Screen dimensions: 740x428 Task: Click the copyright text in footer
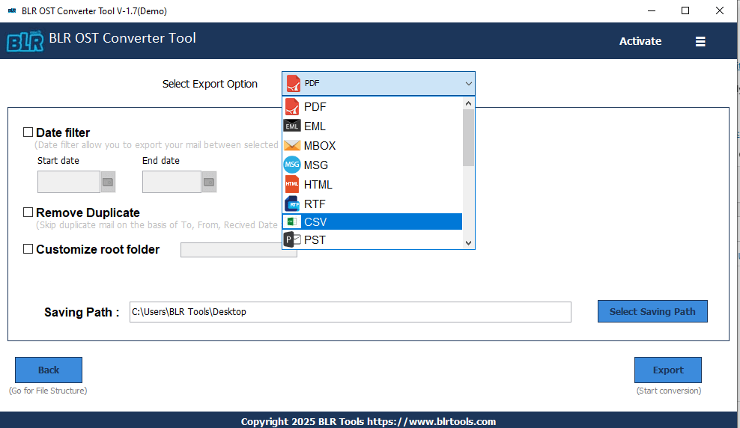(x=369, y=421)
